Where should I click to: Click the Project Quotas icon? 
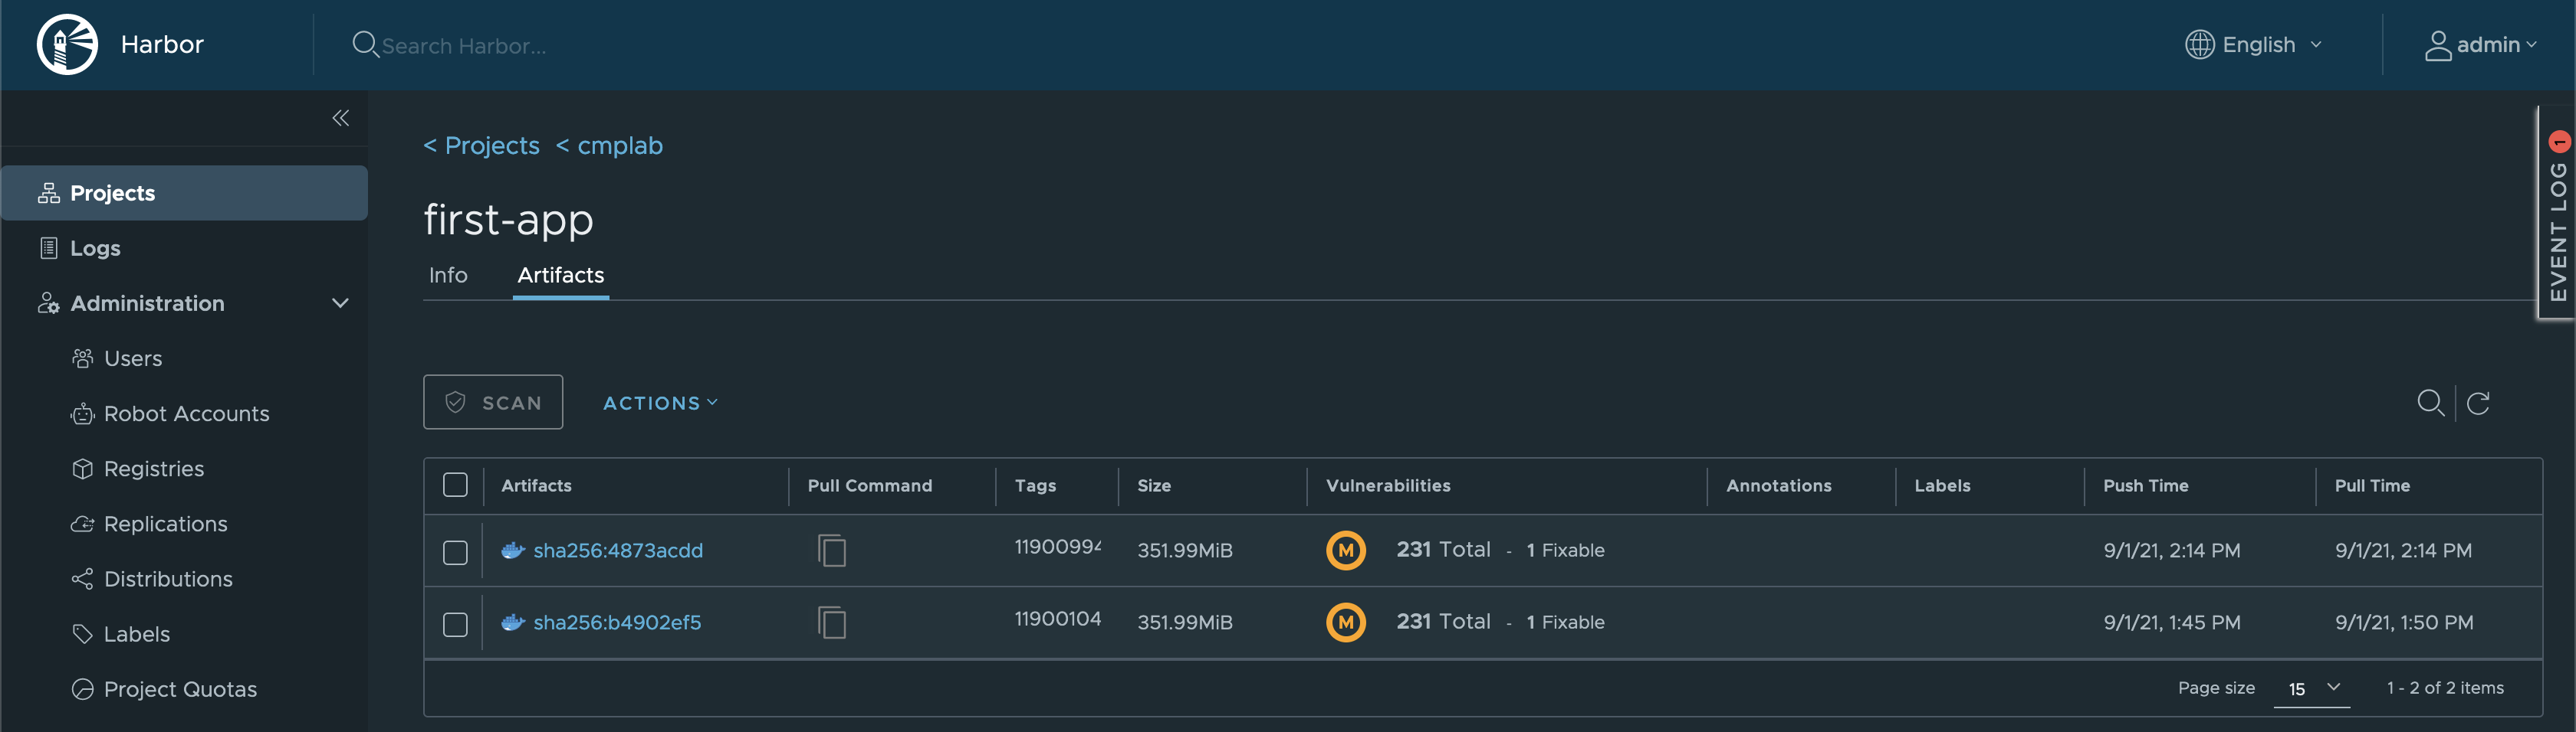[83, 688]
